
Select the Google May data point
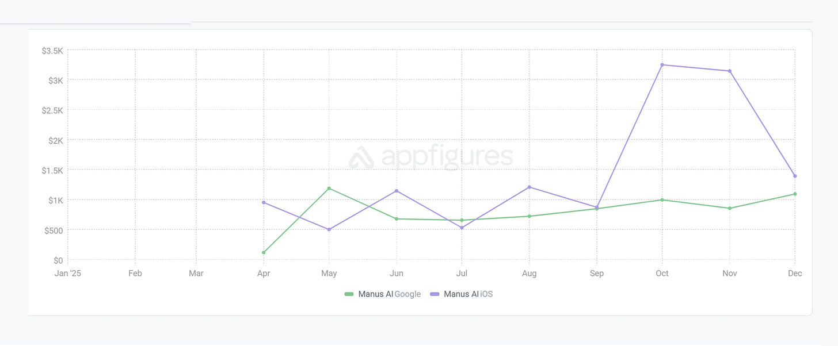[x=329, y=189]
